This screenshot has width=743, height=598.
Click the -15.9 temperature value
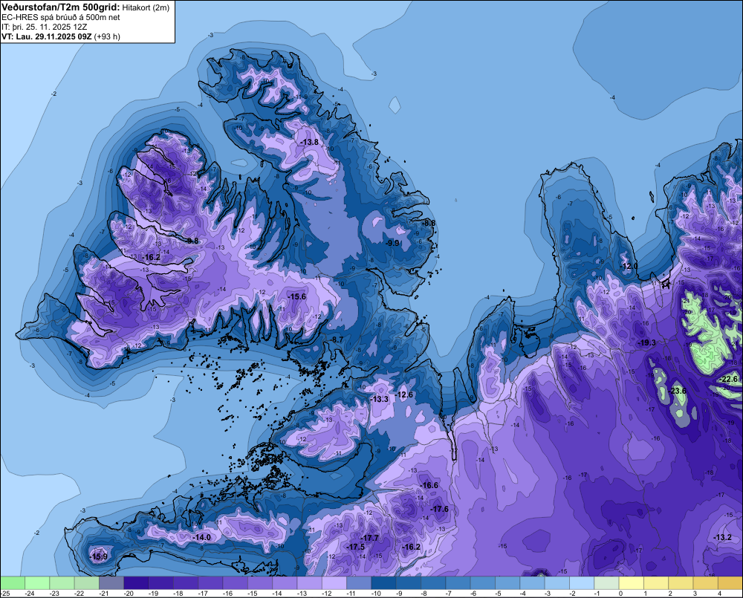point(98,556)
